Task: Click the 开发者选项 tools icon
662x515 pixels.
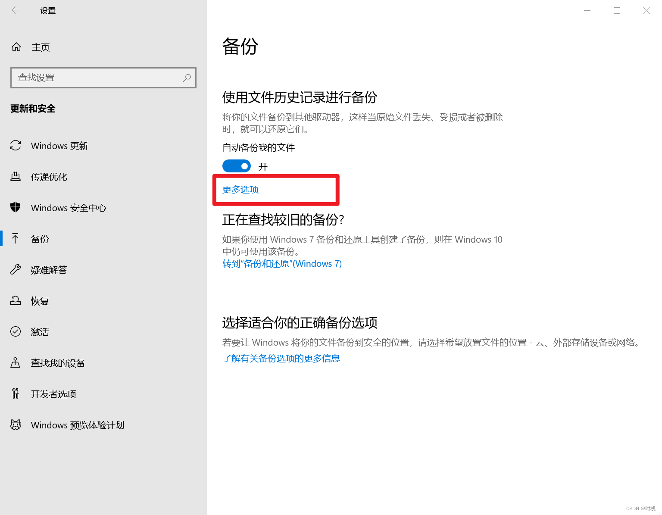Action: tap(16, 393)
